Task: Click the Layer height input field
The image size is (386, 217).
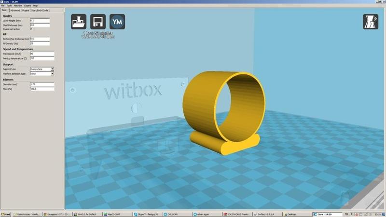Action: pos(40,21)
